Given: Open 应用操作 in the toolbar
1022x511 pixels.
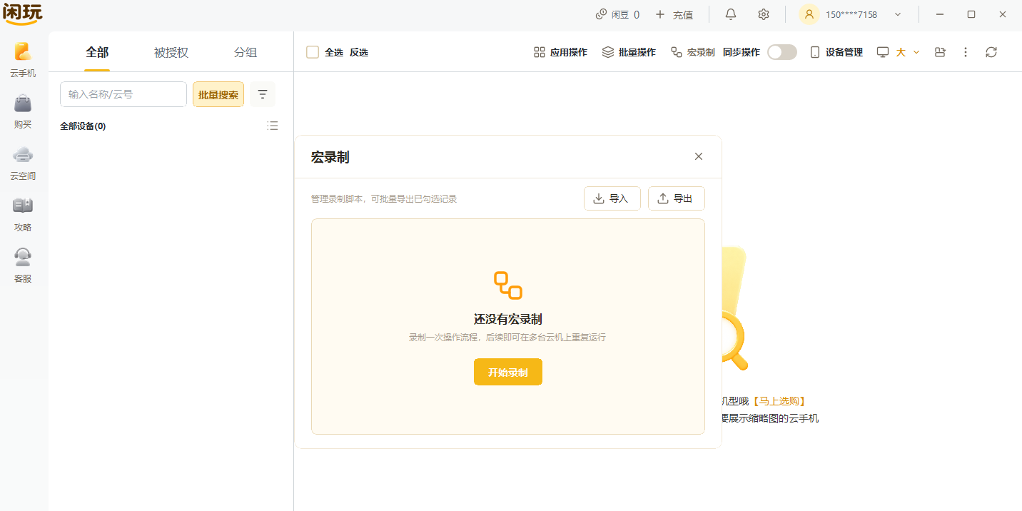Looking at the screenshot, I should click(x=560, y=52).
